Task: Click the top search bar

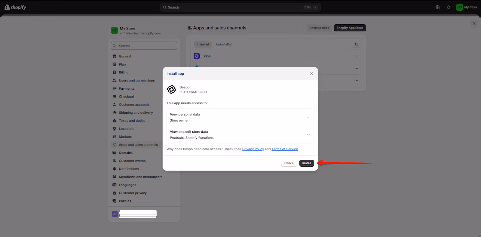Action: coord(240,7)
